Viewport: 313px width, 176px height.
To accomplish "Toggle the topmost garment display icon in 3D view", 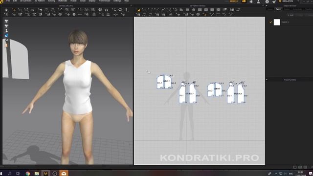I will 6,21.
